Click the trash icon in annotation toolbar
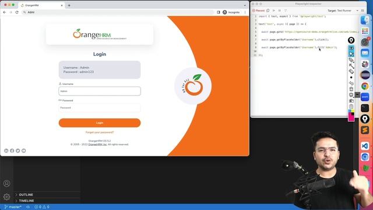The image size is (373, 210). (351, 89)
